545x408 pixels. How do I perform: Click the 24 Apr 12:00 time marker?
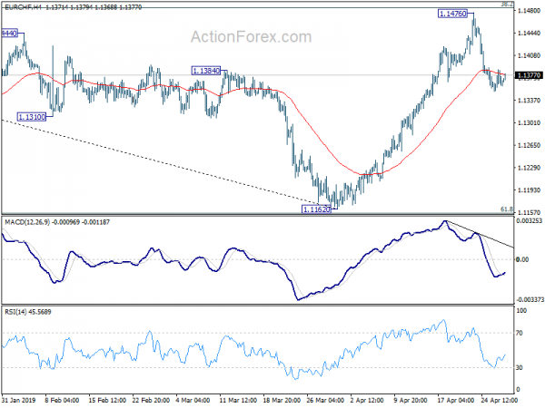[x=499, y=400]
